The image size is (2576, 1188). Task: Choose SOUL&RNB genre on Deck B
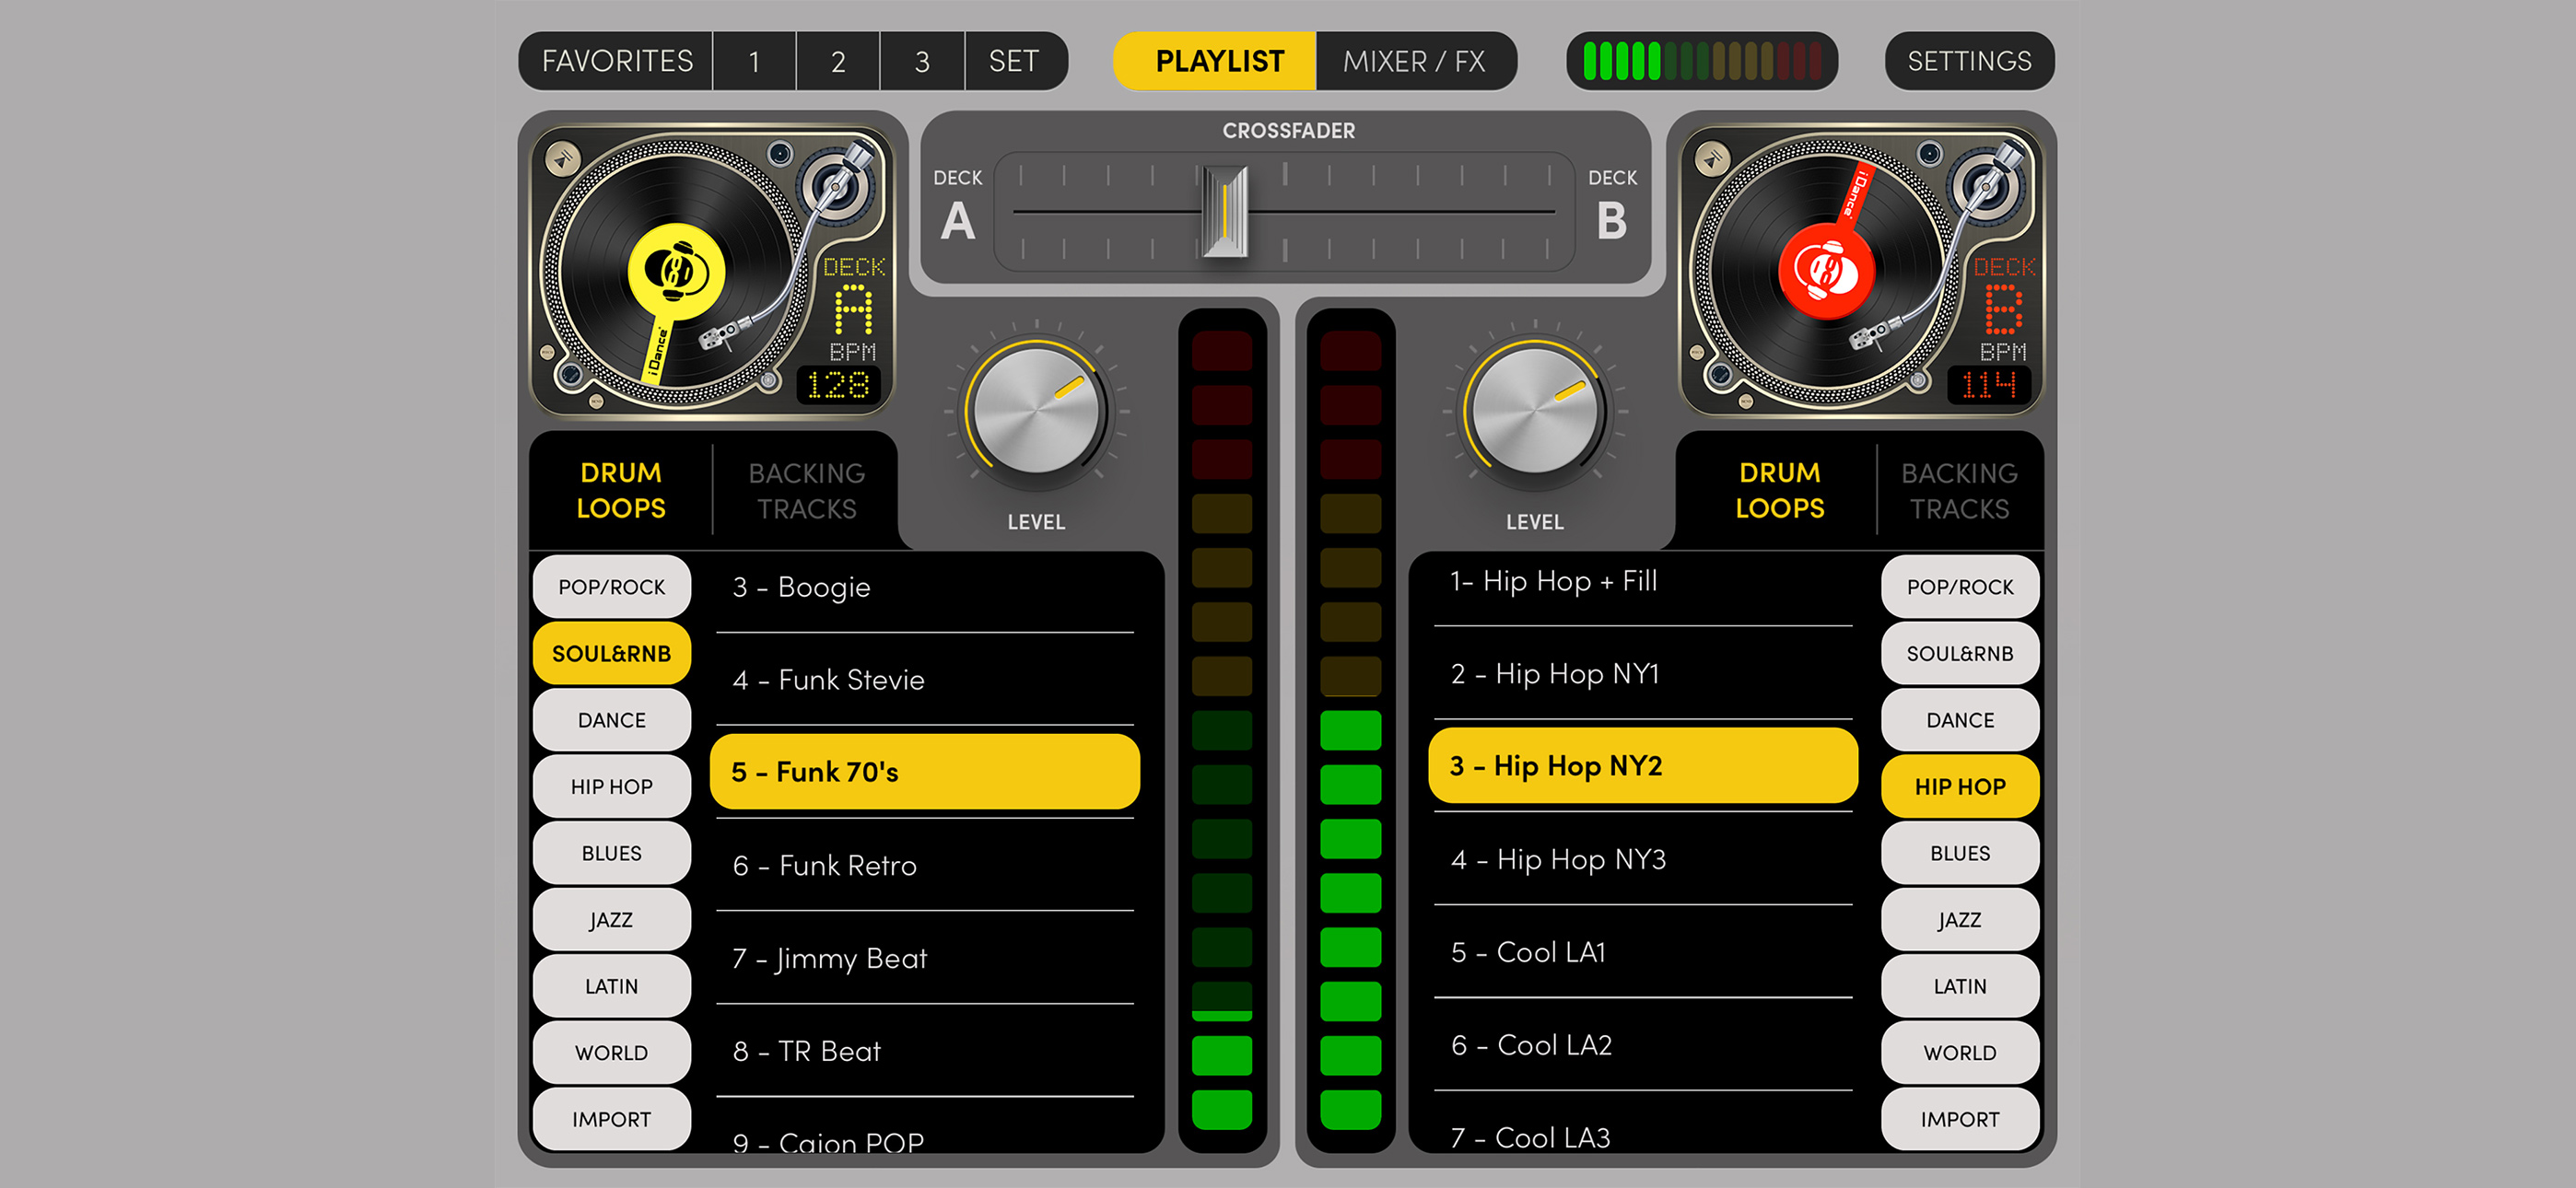click(x=1960, y=653)
